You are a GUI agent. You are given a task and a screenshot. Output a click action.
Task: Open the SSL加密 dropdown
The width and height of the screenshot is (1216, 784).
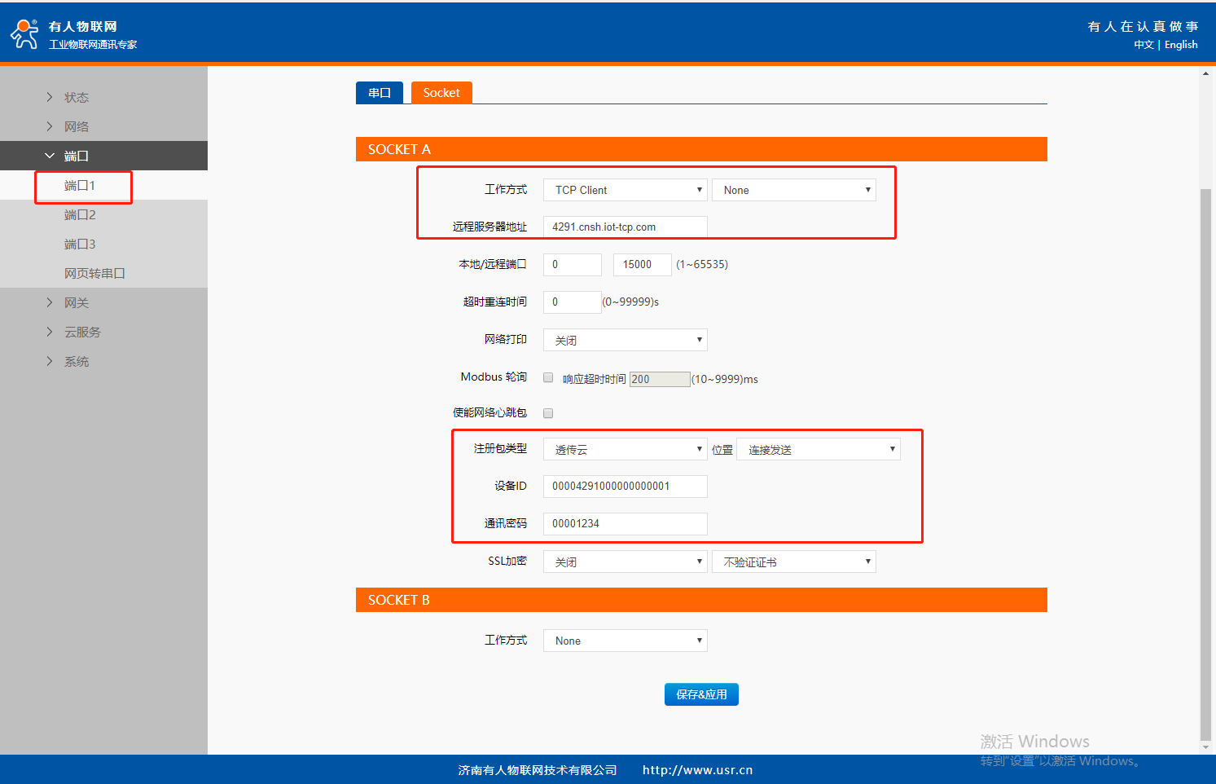coord(625,562)
